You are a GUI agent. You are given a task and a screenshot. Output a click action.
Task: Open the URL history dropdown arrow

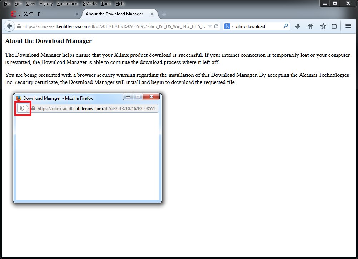click(x=210, y=26)
